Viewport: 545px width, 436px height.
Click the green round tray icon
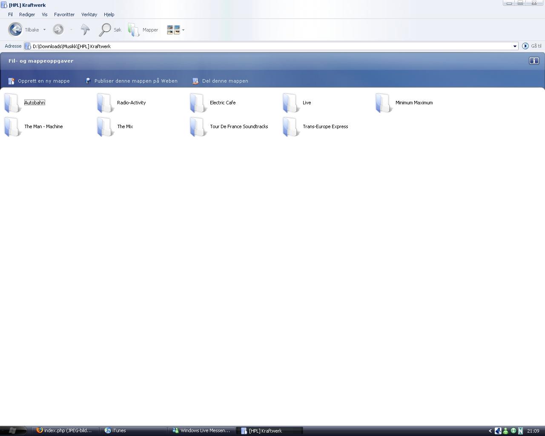[x=513, y=431]
